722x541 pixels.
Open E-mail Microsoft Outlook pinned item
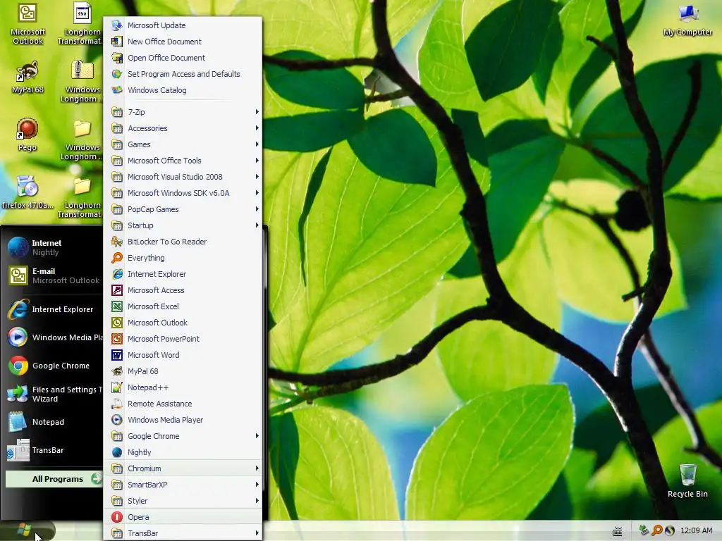click(x=53, y=275)
